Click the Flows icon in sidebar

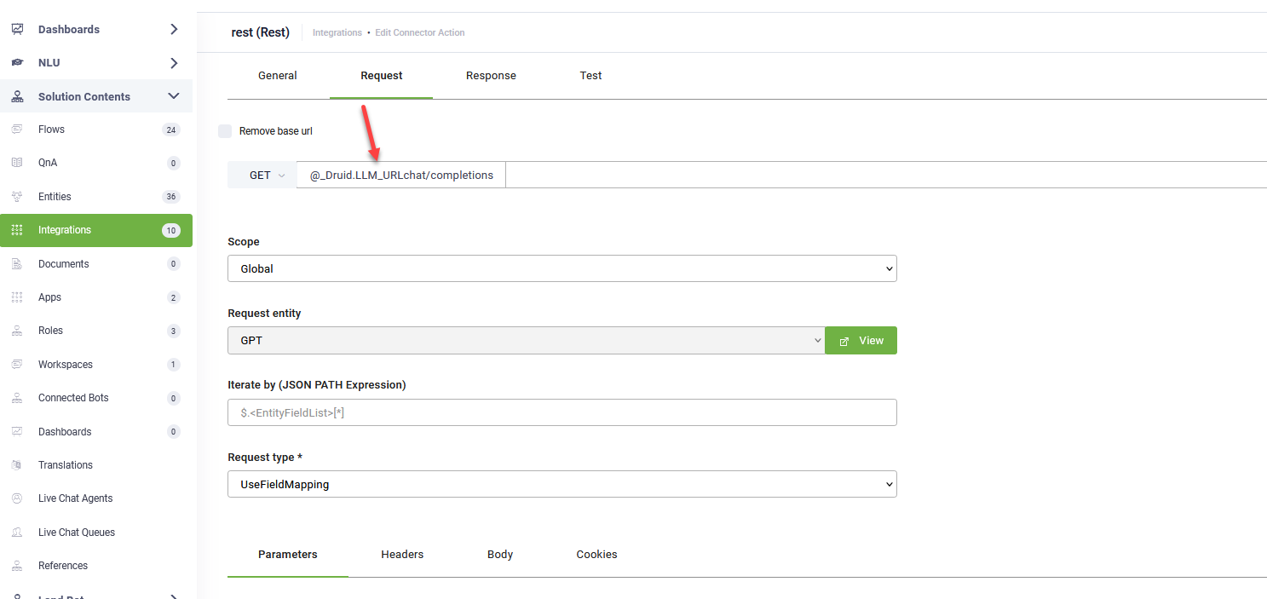tap(17, 130)
